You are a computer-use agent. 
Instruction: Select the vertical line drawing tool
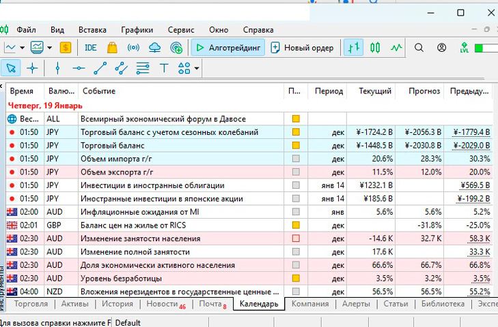pyautogui.click(x=57, y=68)
